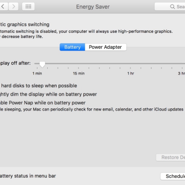
Task: Click the 'hard disks to sleep when possible' label
Action: click(39, 86)
